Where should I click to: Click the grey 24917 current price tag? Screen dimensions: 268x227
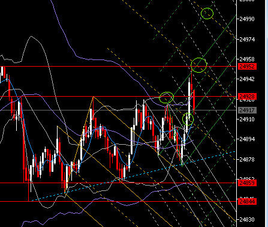(247, 110)
